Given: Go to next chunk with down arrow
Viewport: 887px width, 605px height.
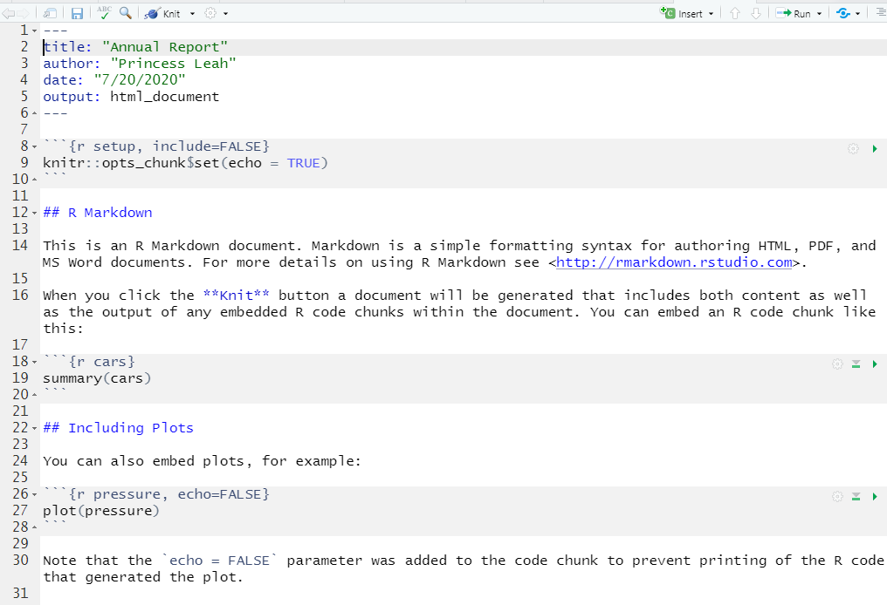Looking at the screenshot, I should click(x=756, y=13).
